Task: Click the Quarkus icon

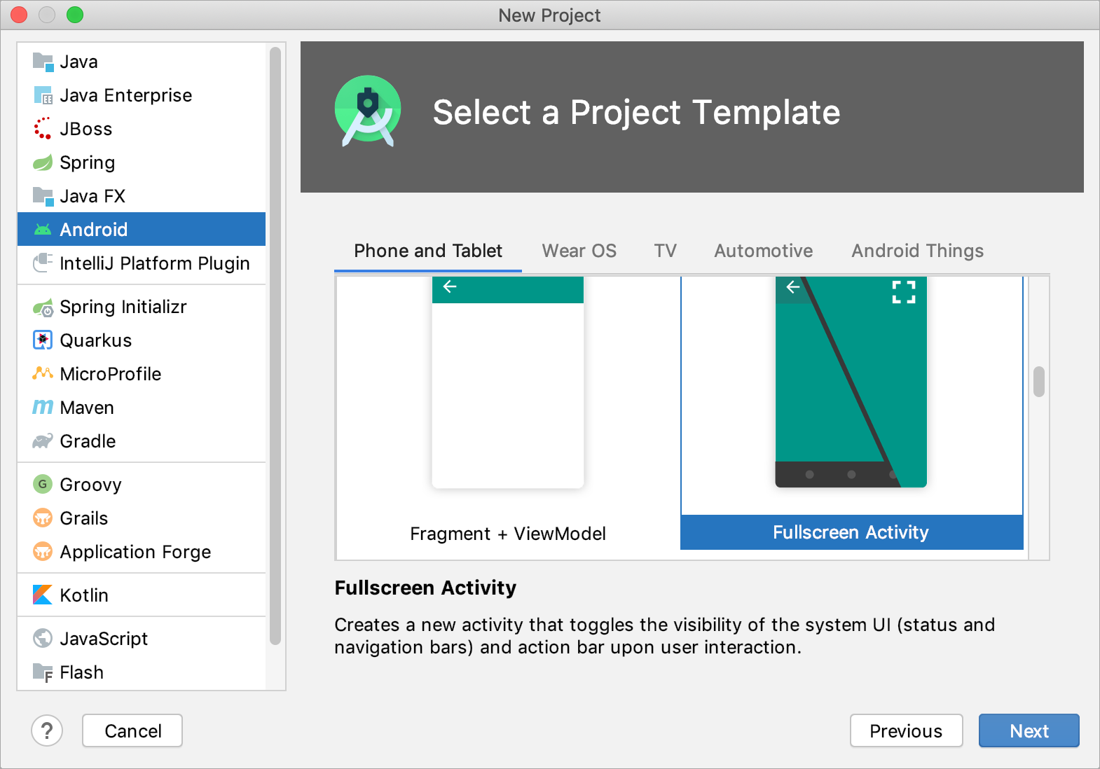Action: [43, 340]
